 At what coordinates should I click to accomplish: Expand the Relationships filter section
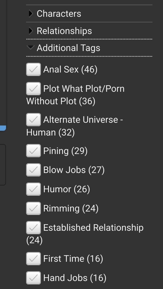click(x=64, y=31)
